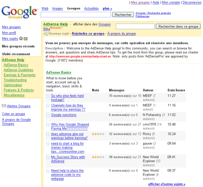
Task: Star the 'So who else feels held hostage?' topic
Action: click(48, 96)
